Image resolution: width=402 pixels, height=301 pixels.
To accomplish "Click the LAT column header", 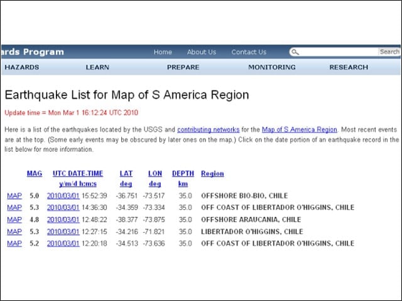I will pos(126,174).
